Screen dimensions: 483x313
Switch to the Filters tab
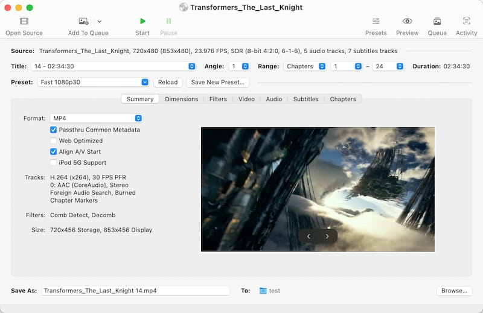click(x=218, y=99)
